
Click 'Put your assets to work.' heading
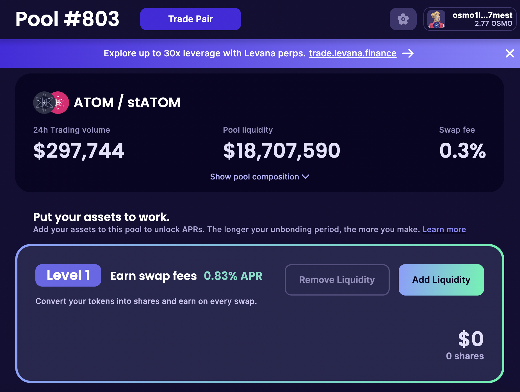point(101,217)
